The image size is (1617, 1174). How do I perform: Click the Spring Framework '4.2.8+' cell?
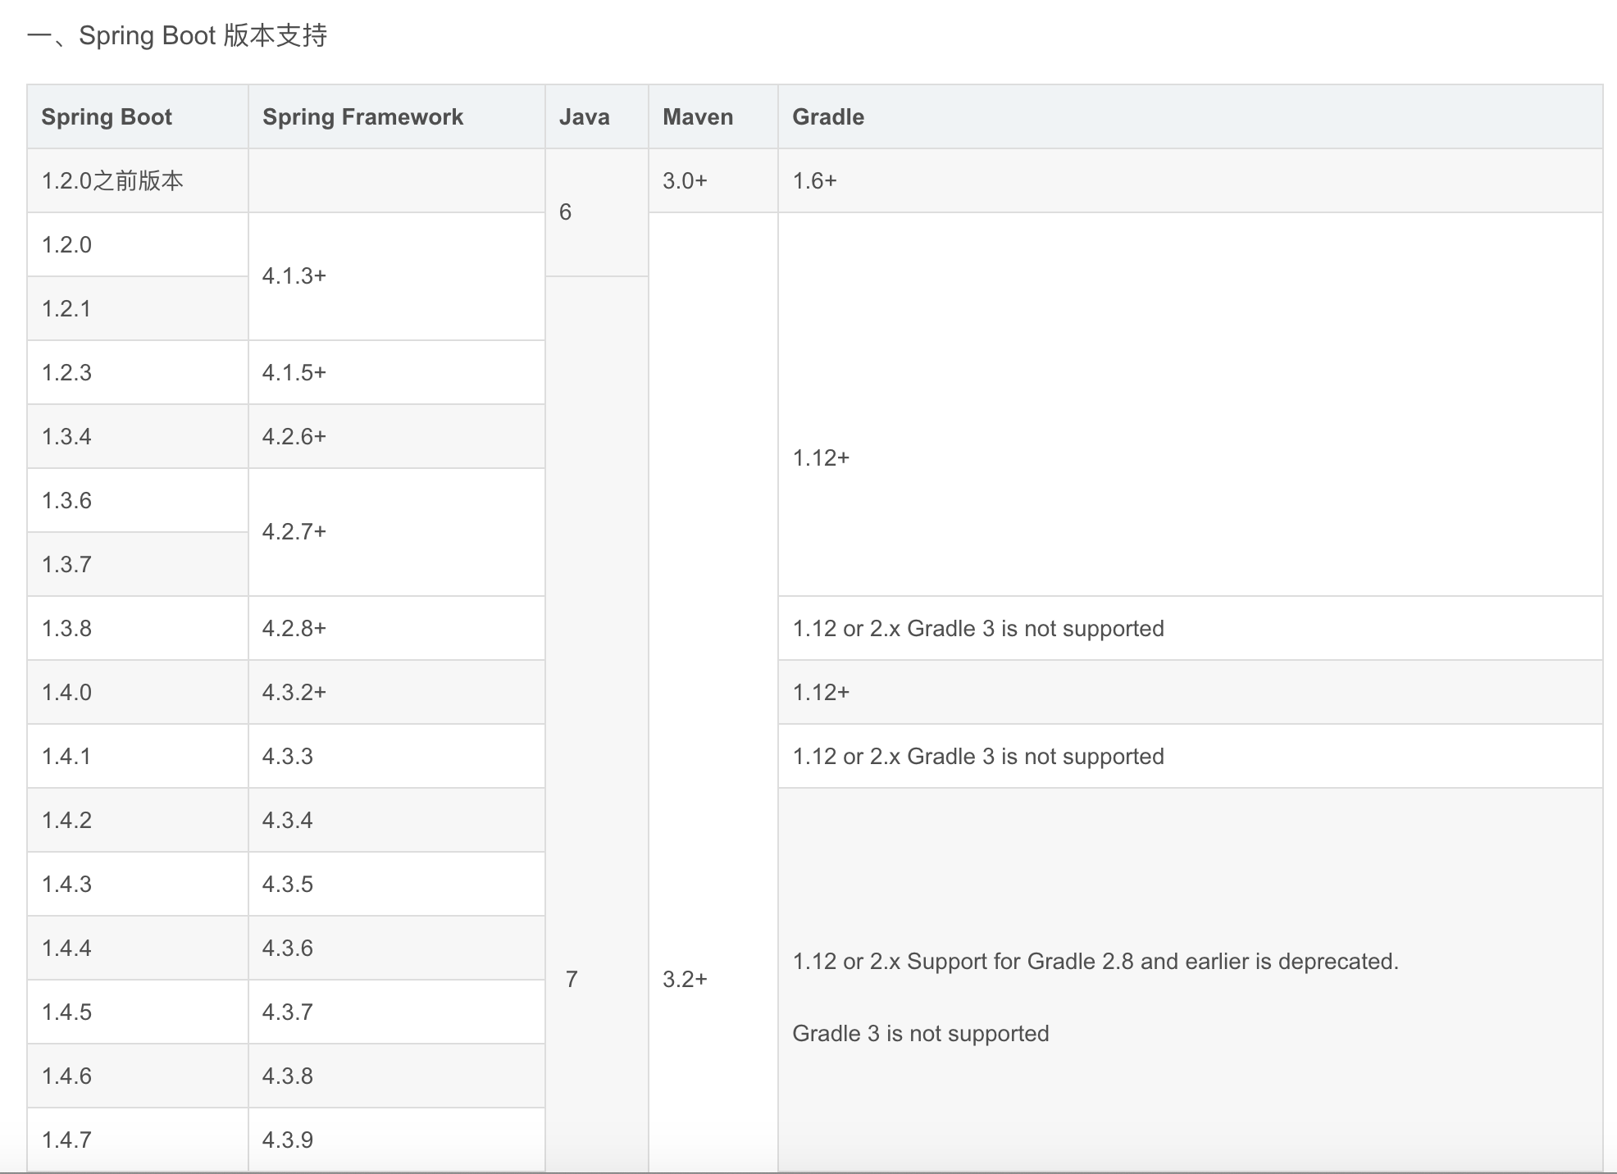coord(397,628)
